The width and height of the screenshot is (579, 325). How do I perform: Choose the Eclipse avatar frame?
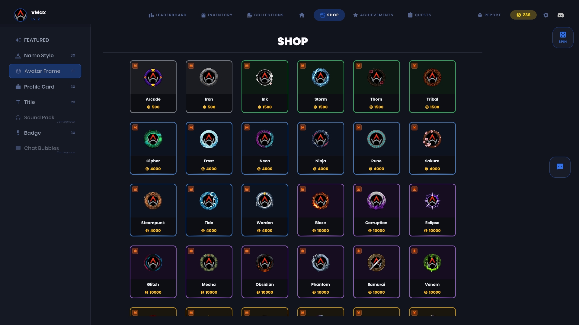coord(432,210)
